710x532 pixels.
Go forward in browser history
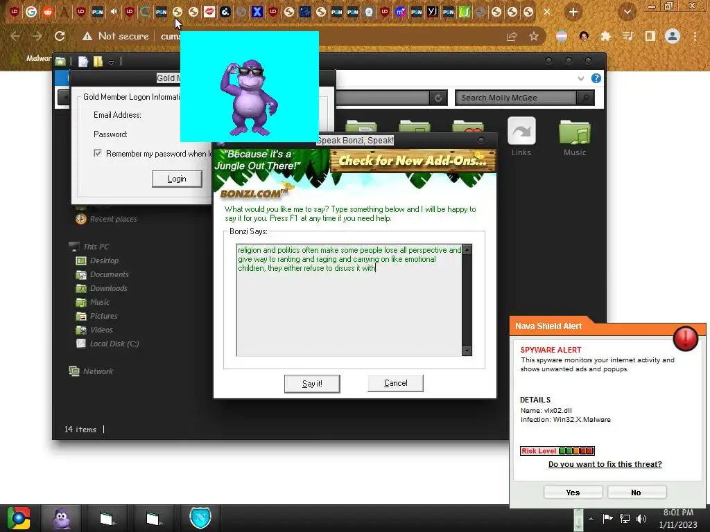[x=37, y=36]
